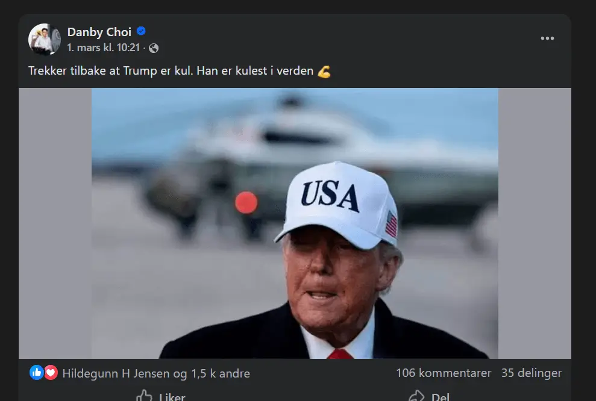Open the photo of man in USA cap
The width and height of the screenshot is (596, 401).
295,223
